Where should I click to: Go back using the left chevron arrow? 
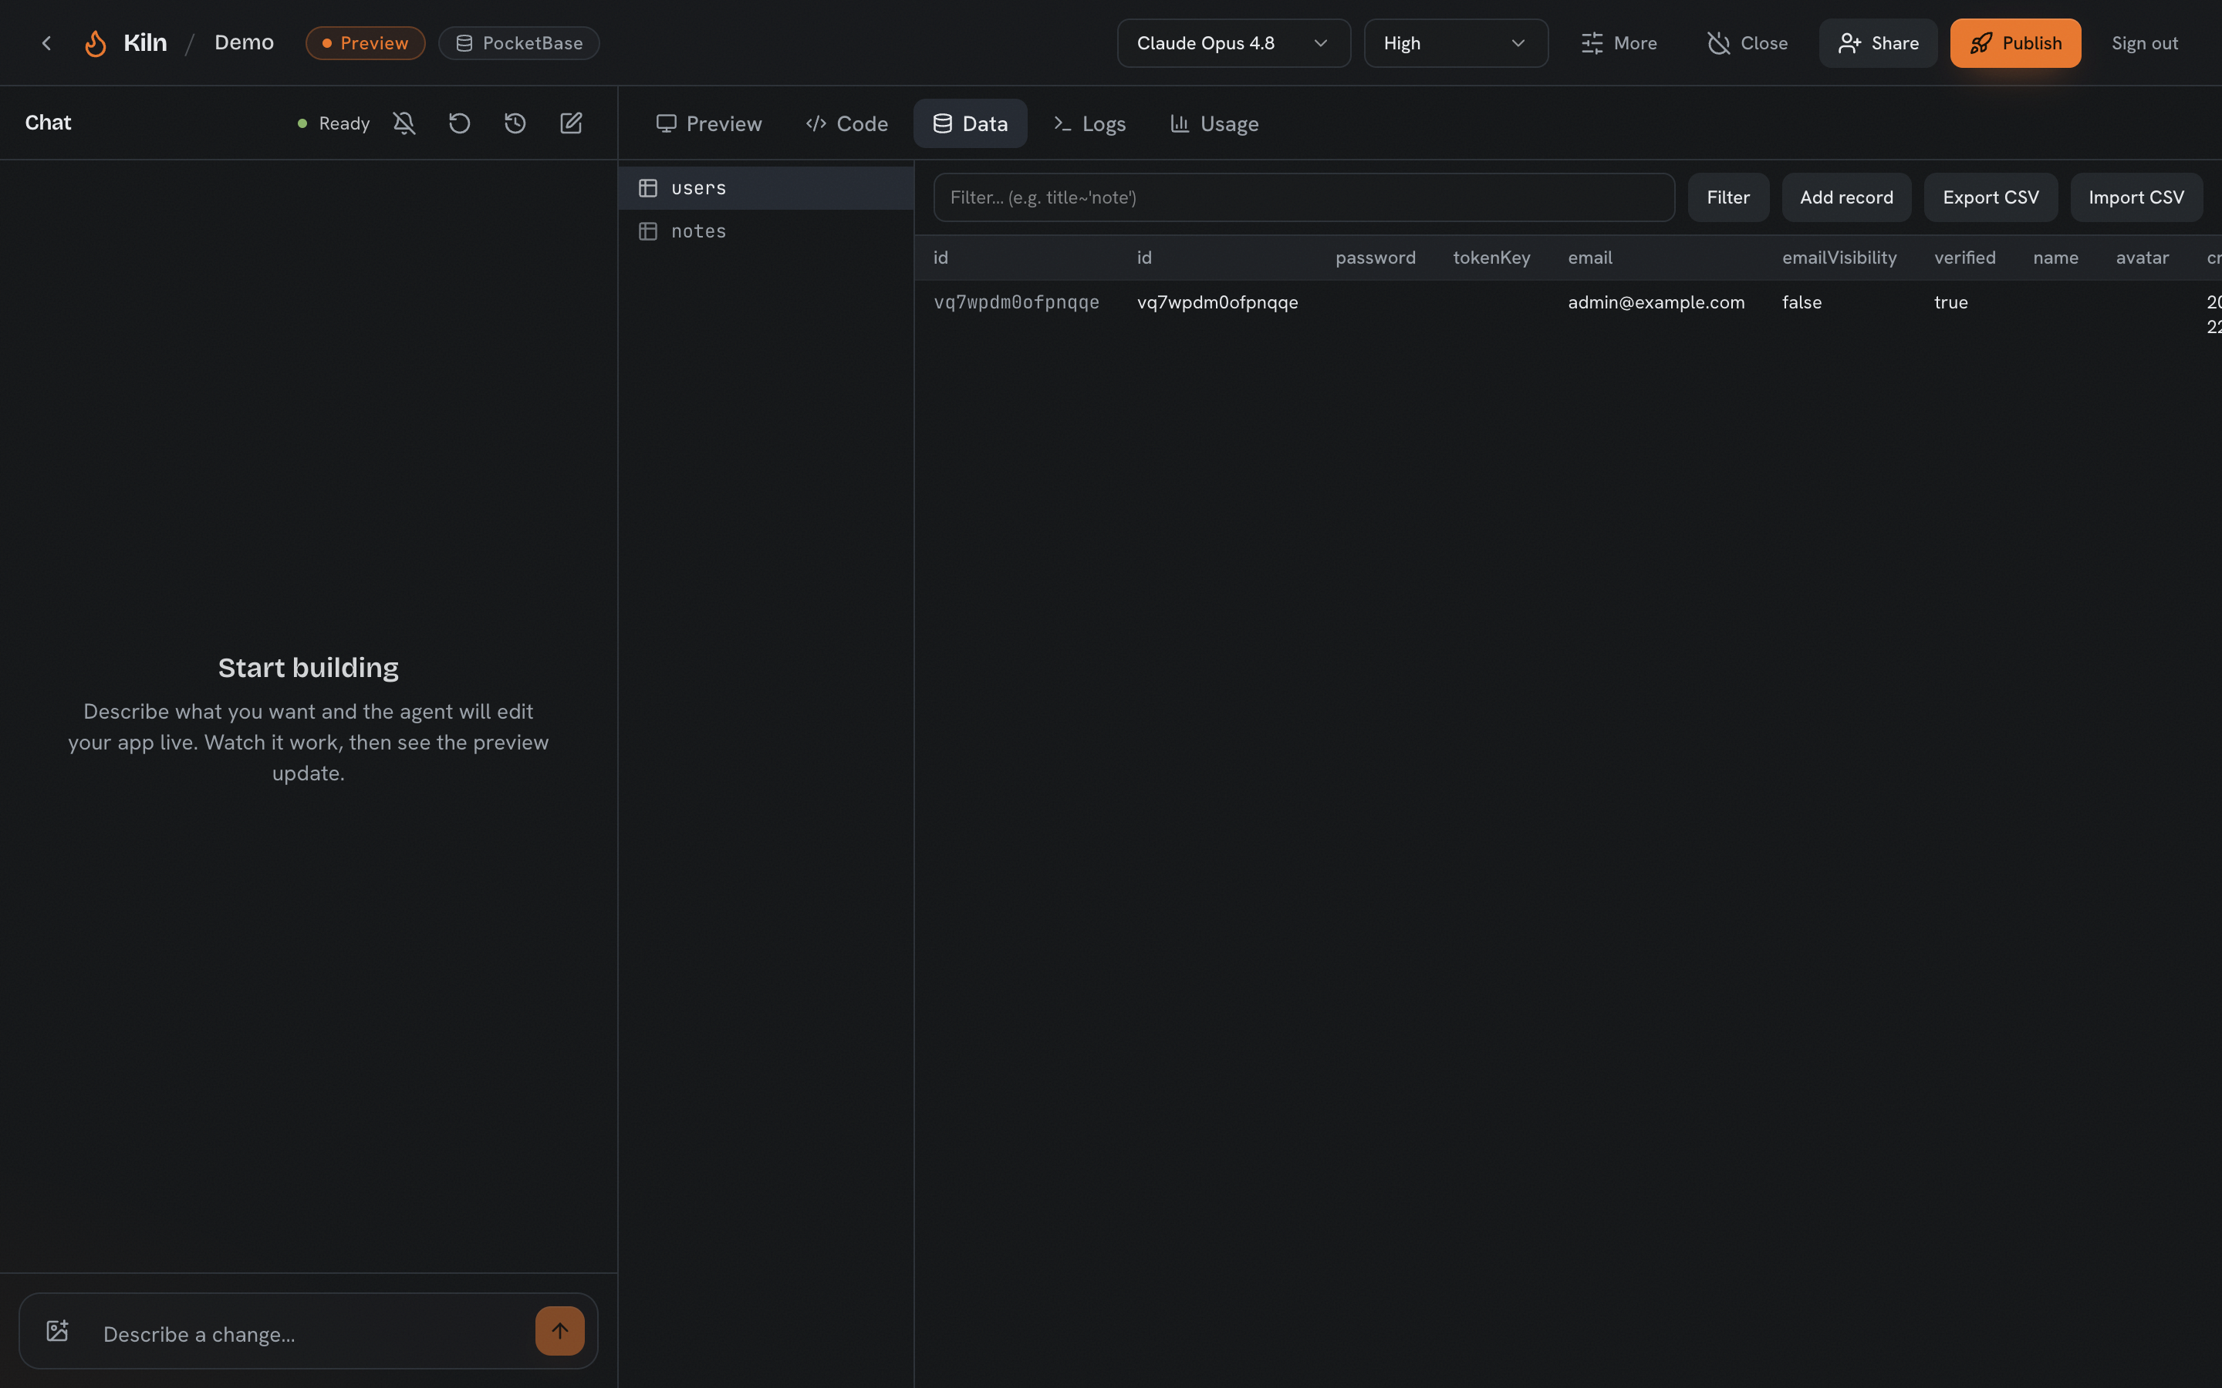pyautogui.click(x=46, y=43)
